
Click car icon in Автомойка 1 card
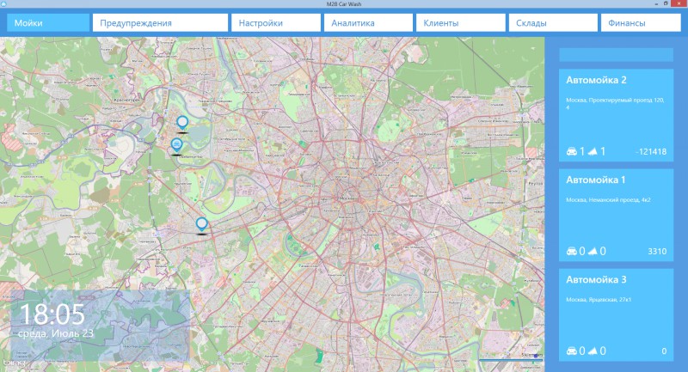[572, 251]
